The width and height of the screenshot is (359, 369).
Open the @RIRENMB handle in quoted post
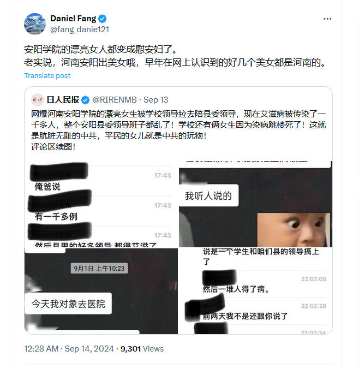(x=115, y=100)
